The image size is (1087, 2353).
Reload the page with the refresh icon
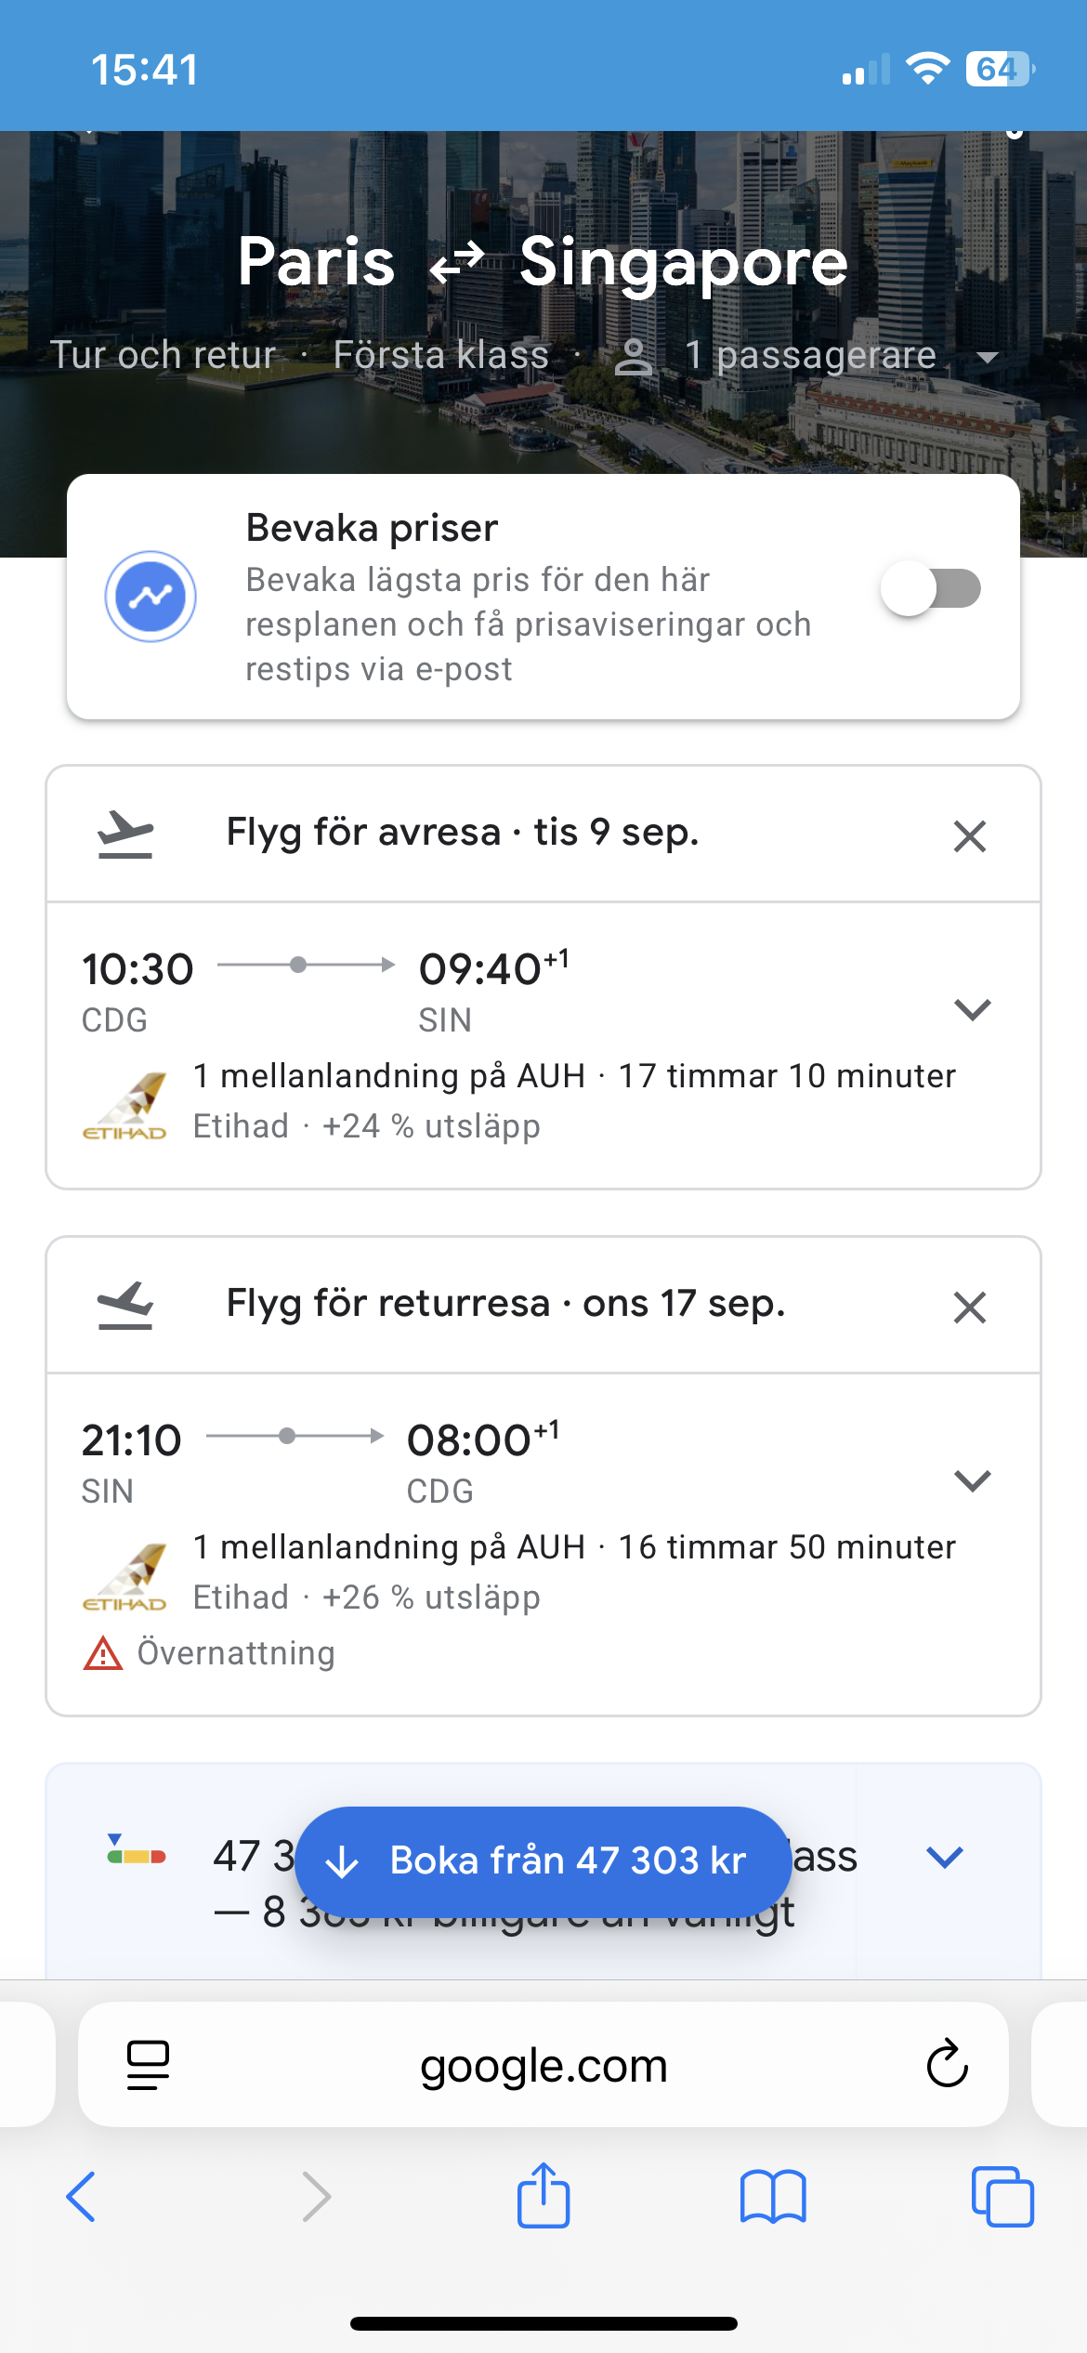pyautogui.click(x=947, y=2065)
